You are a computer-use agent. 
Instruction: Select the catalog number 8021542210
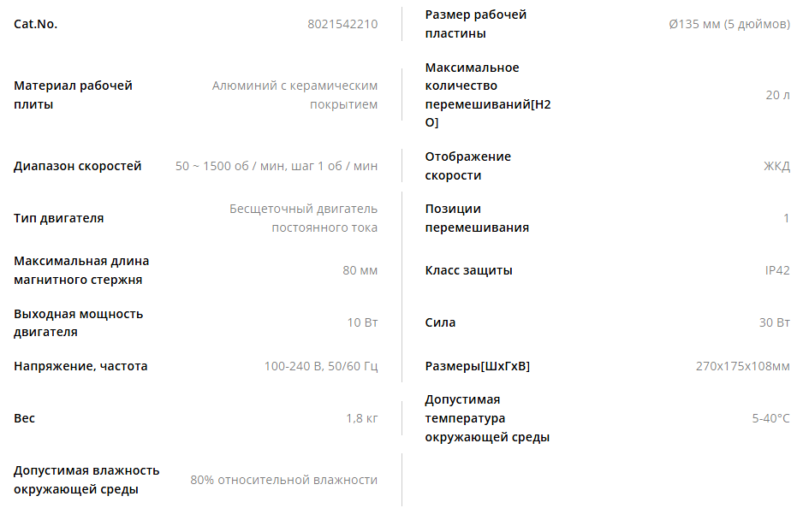tap(342, 24)
